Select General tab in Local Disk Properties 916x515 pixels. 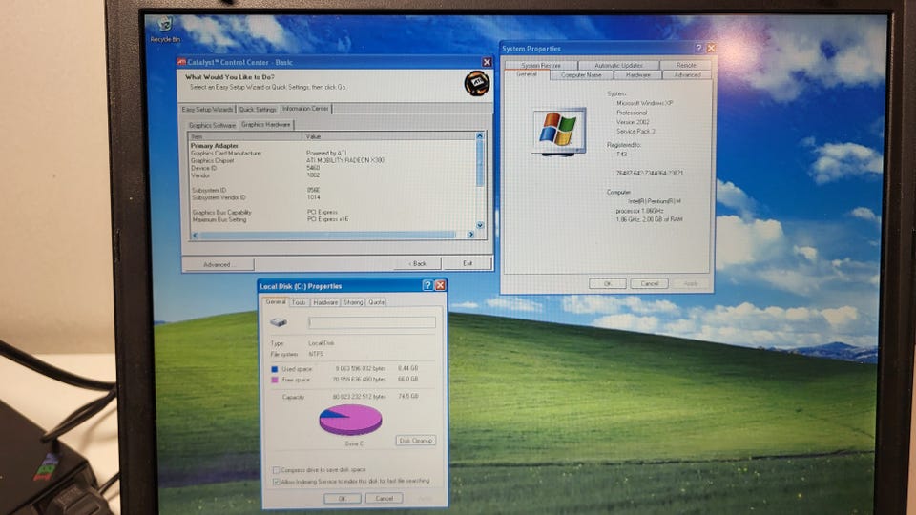click(275, 302)
